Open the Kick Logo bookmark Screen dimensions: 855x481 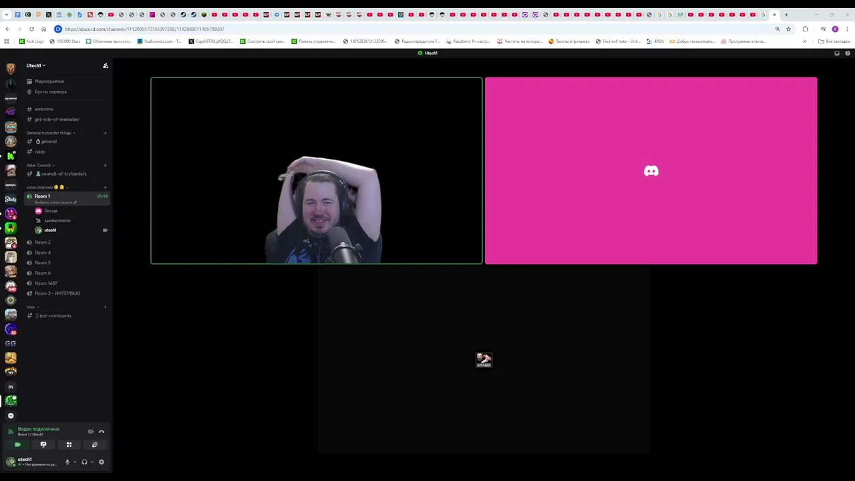click(x=31, y=41)
